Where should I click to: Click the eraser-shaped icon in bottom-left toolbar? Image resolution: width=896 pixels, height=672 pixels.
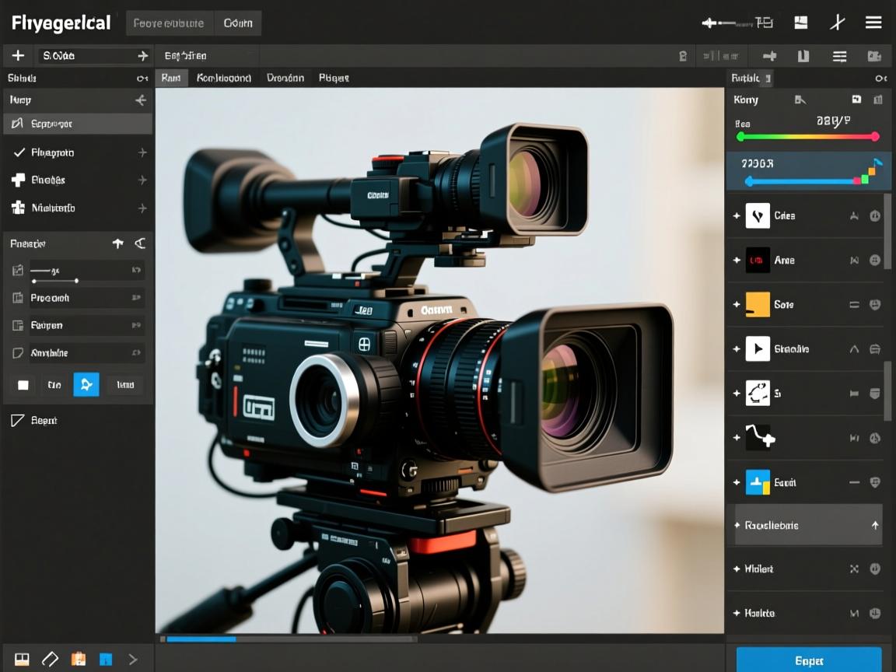pyautogui.click(x=50, y=659)
